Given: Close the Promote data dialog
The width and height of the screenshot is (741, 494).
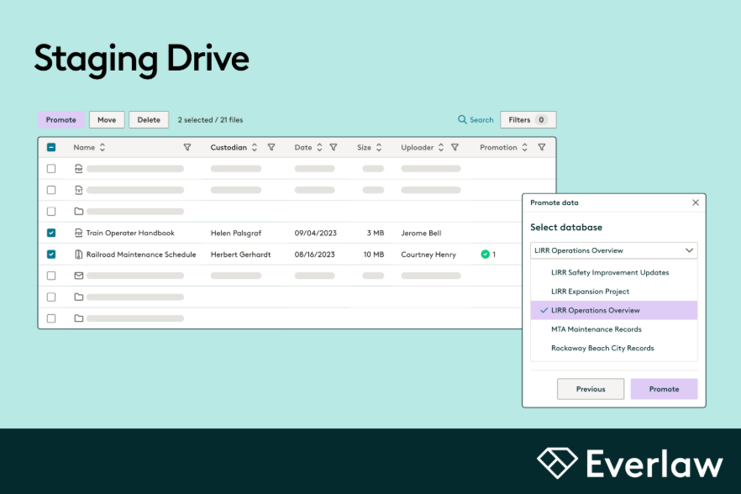Looking at the screenshot, I should pyautogui.click(x=695, y=202).
